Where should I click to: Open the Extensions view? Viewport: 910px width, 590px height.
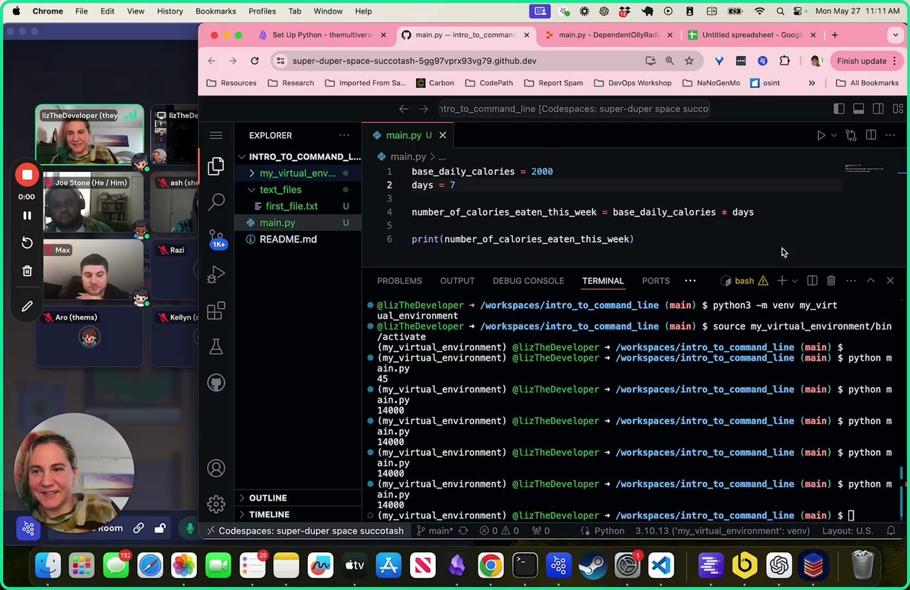click(x=216, y=311)
